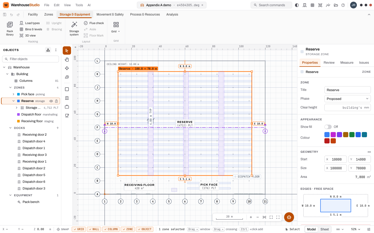Open the Analysis ribbon tab
The height and width of the screenshot is (233, 374).
[172, 14]
